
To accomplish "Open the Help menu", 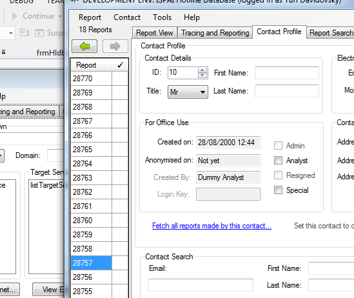I will [192, 17].
